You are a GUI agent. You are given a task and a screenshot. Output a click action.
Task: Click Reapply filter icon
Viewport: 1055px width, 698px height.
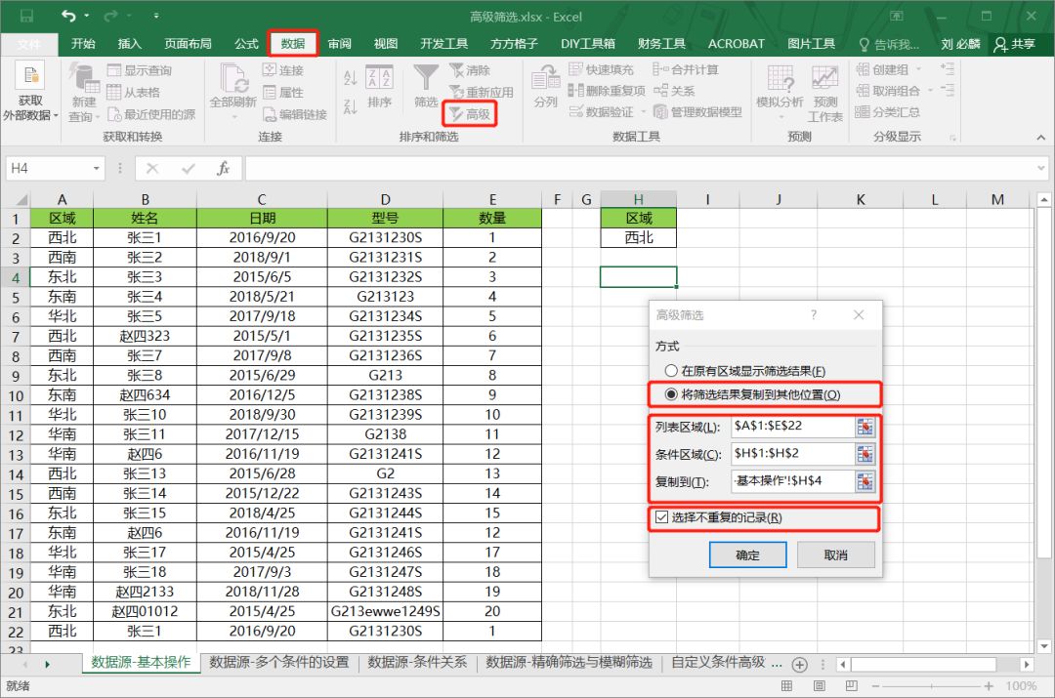click(x=457, y=92)
